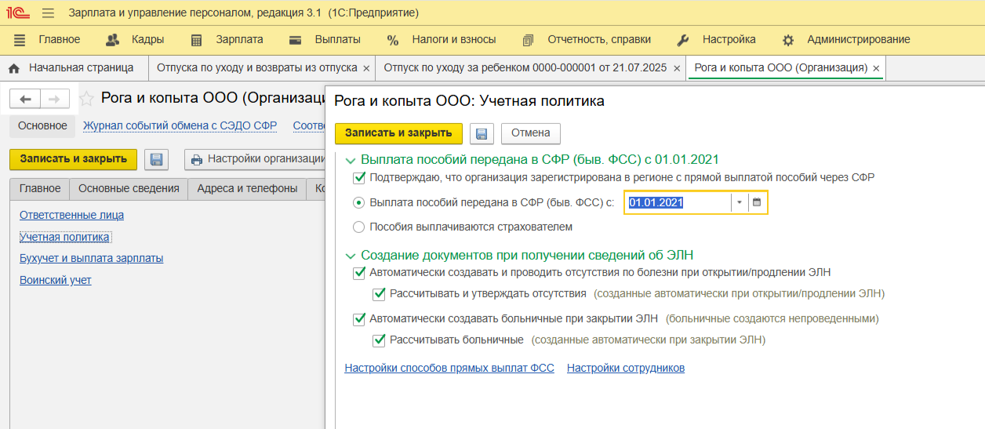The height and width of the screenshot is (429, 985).
Task: Open the Ответственные лица link
Action: [71, 215]
